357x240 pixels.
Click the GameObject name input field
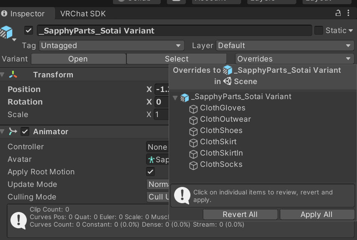(x=174, y=31)
